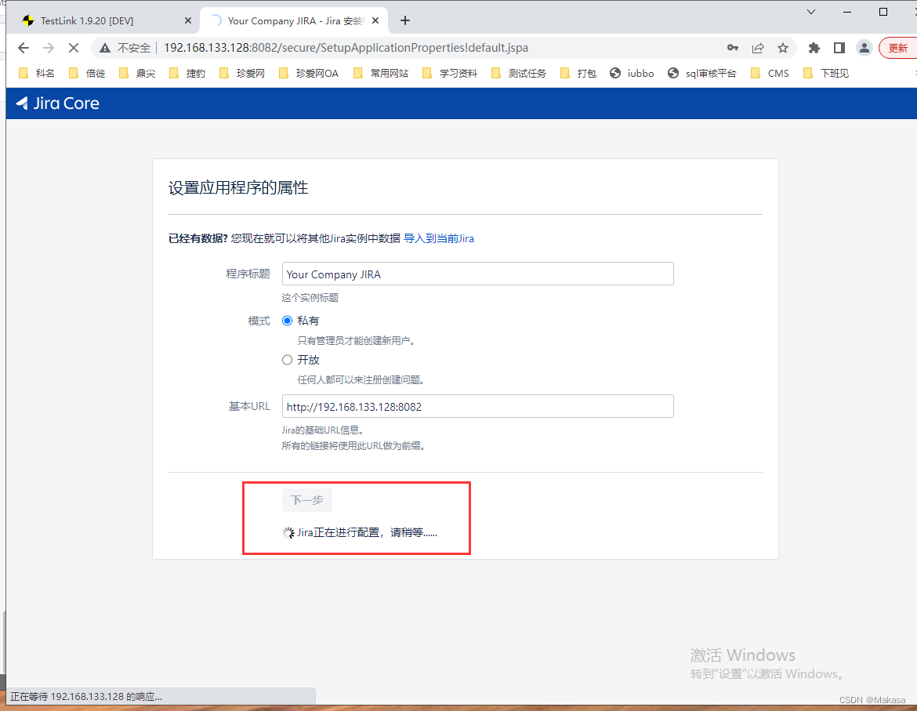Open the sql审核平台 bookmark
The width and height of the screenshot is (917, 711).
701,73
